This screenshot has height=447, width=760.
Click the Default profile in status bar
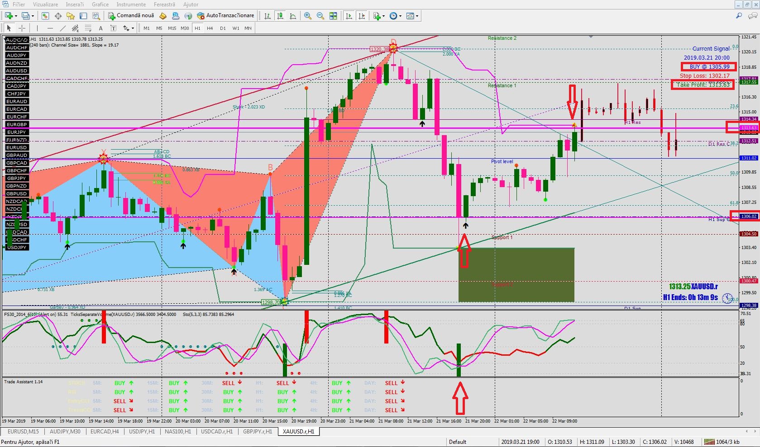tap(458, 442)
